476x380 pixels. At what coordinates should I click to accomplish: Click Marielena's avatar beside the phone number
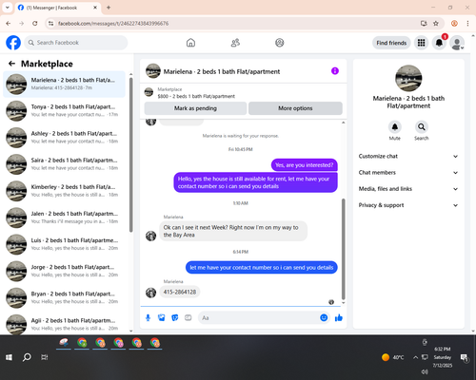(x=150, y=293)
